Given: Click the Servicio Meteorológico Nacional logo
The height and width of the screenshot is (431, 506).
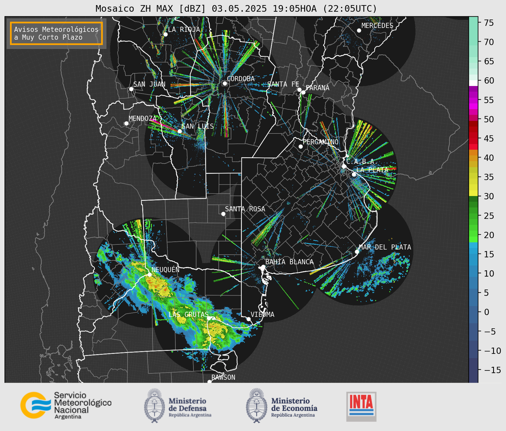Looking at the screenshot, I should (66, 406).
